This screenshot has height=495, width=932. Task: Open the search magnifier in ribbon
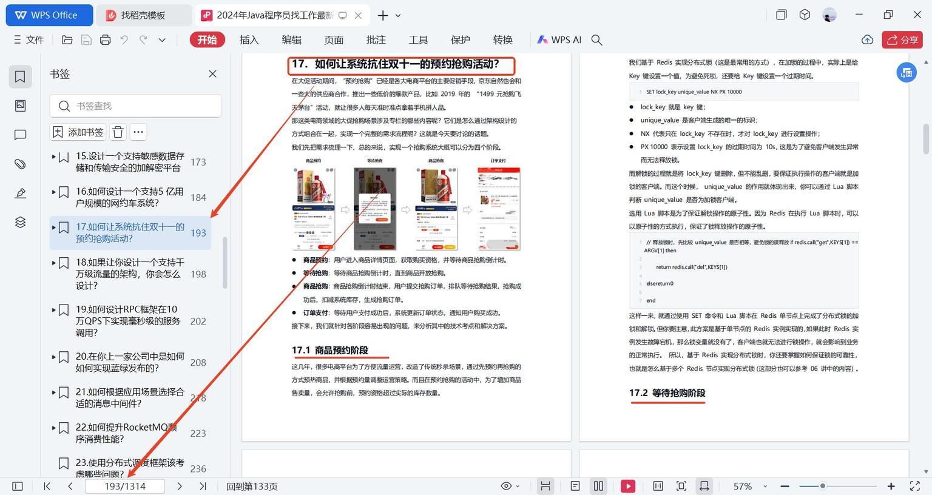[596, 40]
